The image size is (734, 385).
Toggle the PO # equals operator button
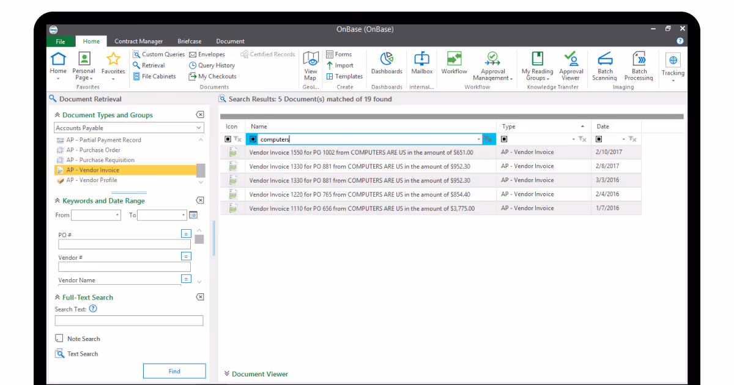[186, 233]
